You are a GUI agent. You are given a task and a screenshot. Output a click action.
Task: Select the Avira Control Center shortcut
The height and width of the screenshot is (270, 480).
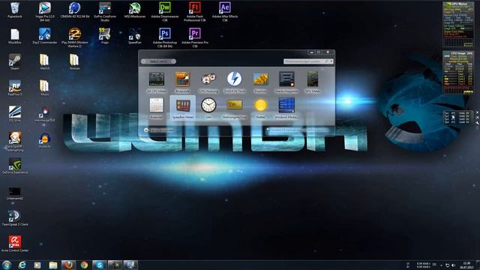(x=15, y=244)
